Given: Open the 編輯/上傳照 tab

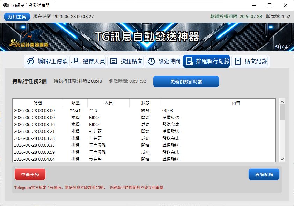Looking at the screenshot, I should coord(46,61).
